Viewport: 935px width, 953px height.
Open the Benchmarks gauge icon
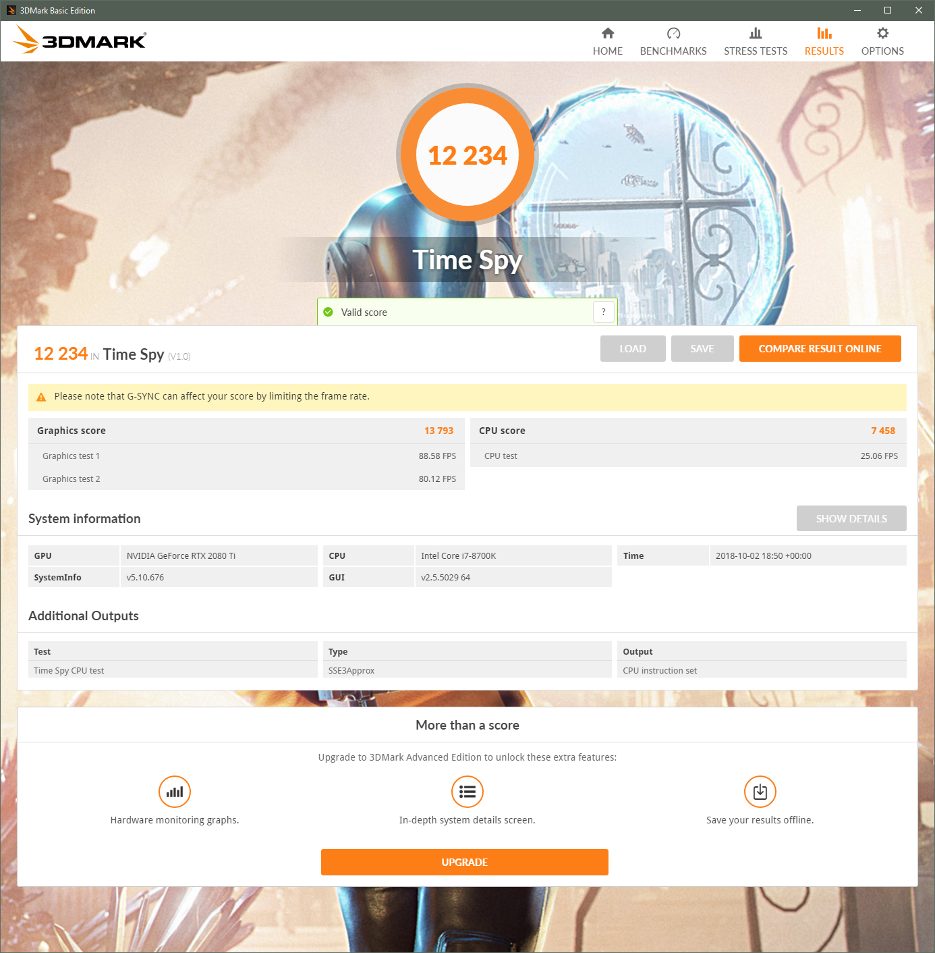pos(673,33)
